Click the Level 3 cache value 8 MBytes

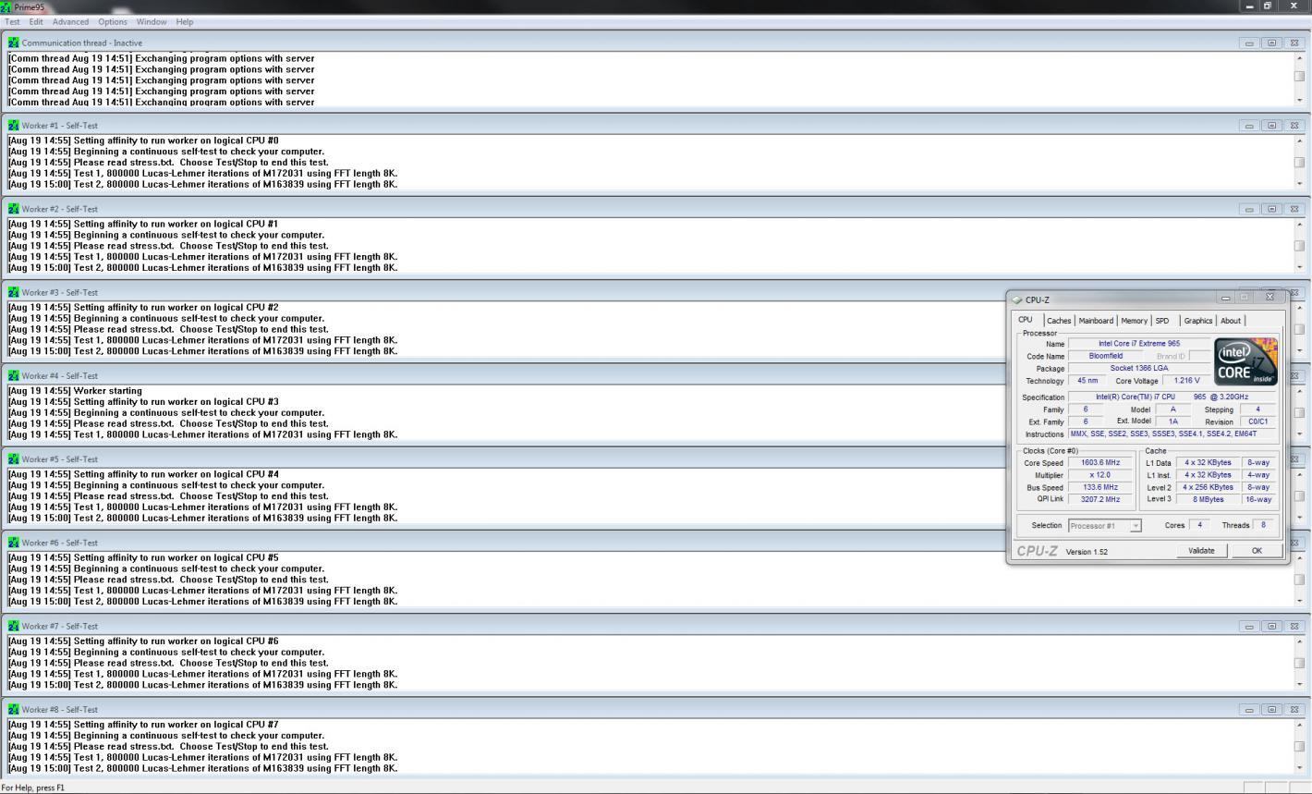click(1208, 499)
